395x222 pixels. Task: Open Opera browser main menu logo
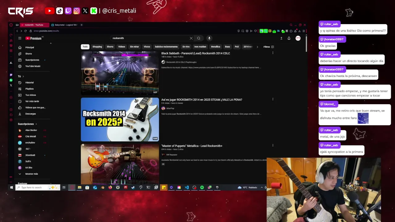[11, 25]
